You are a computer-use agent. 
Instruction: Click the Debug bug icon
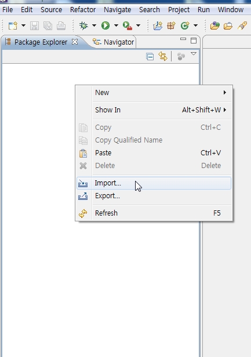point(83,25)
